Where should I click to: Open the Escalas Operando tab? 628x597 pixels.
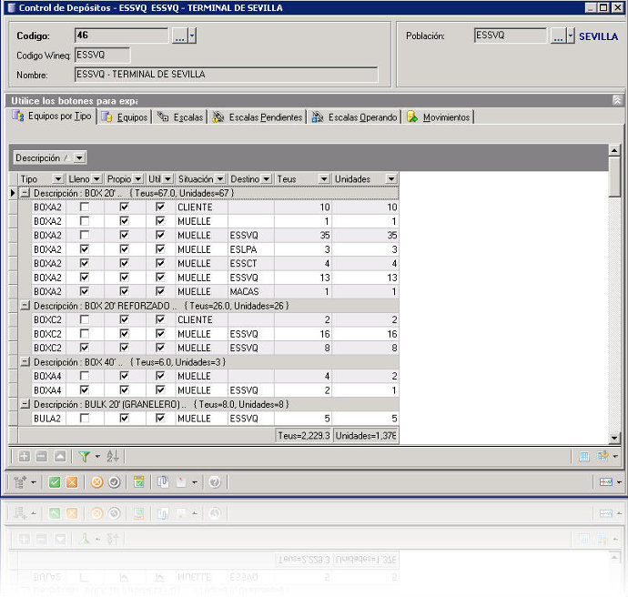pyautogui.click(x=354, y=116)
